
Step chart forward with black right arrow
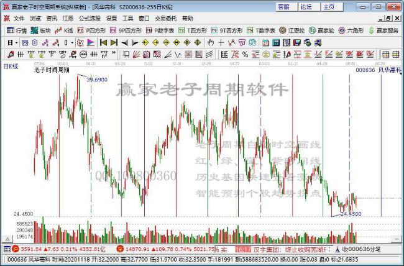click(x=135, y=43)
